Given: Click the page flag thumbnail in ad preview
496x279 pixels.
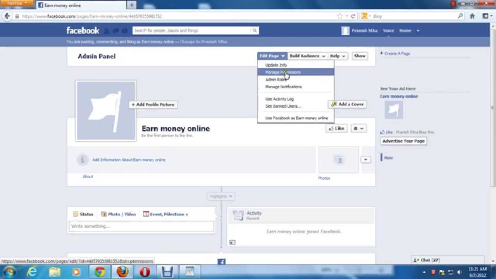Looking at the screenshot, I should click(x=394, y=110).
